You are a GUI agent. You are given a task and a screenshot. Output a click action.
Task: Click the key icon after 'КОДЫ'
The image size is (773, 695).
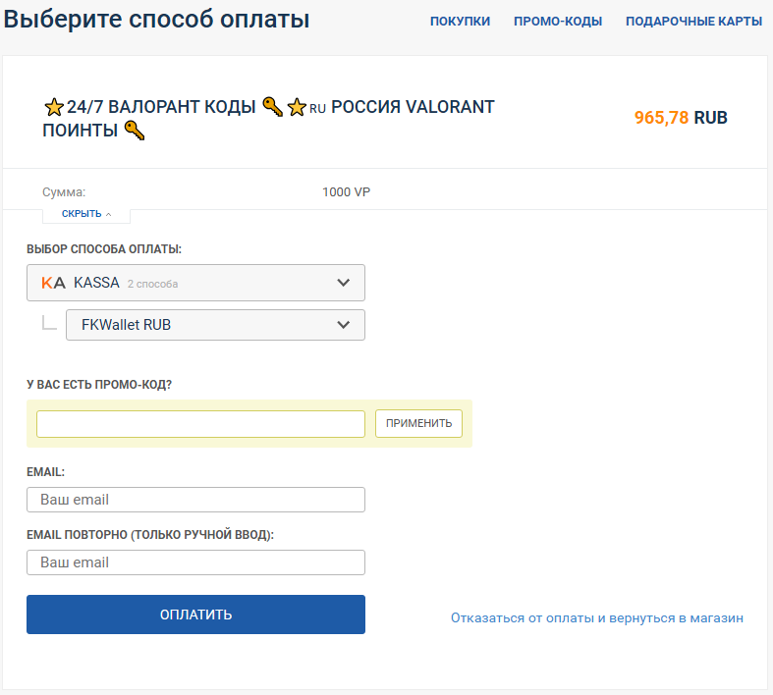(272, 106)
